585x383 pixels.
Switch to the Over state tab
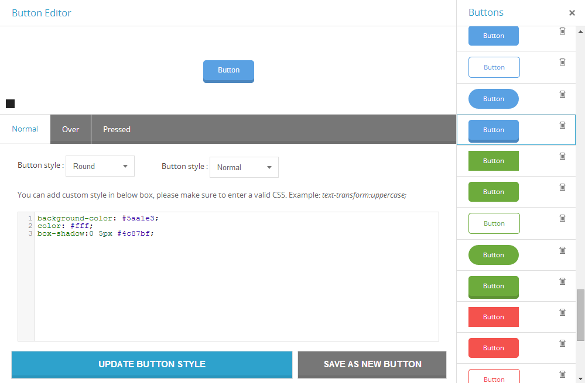[70, 129]
